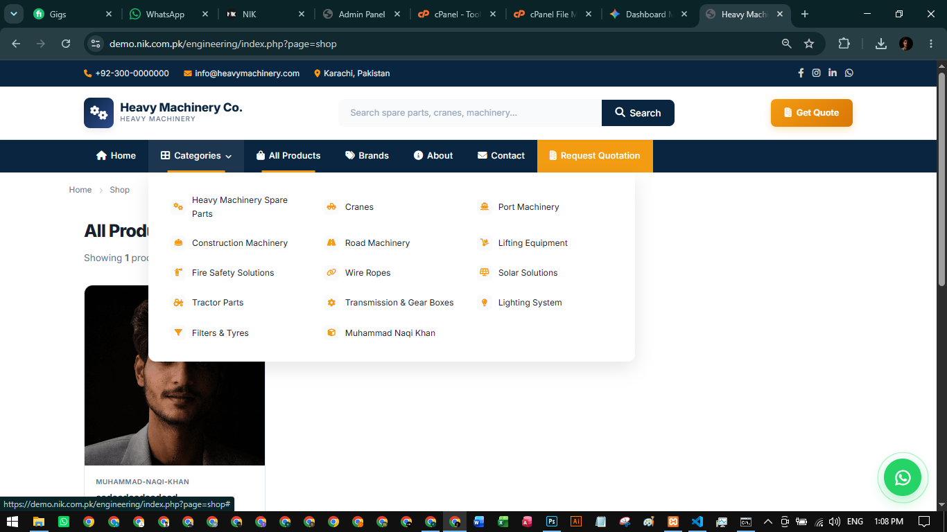This screenshot has height=532, width=947.
Task: Open the WhatsApp icon in top bar
Action: tap(849, 73)
